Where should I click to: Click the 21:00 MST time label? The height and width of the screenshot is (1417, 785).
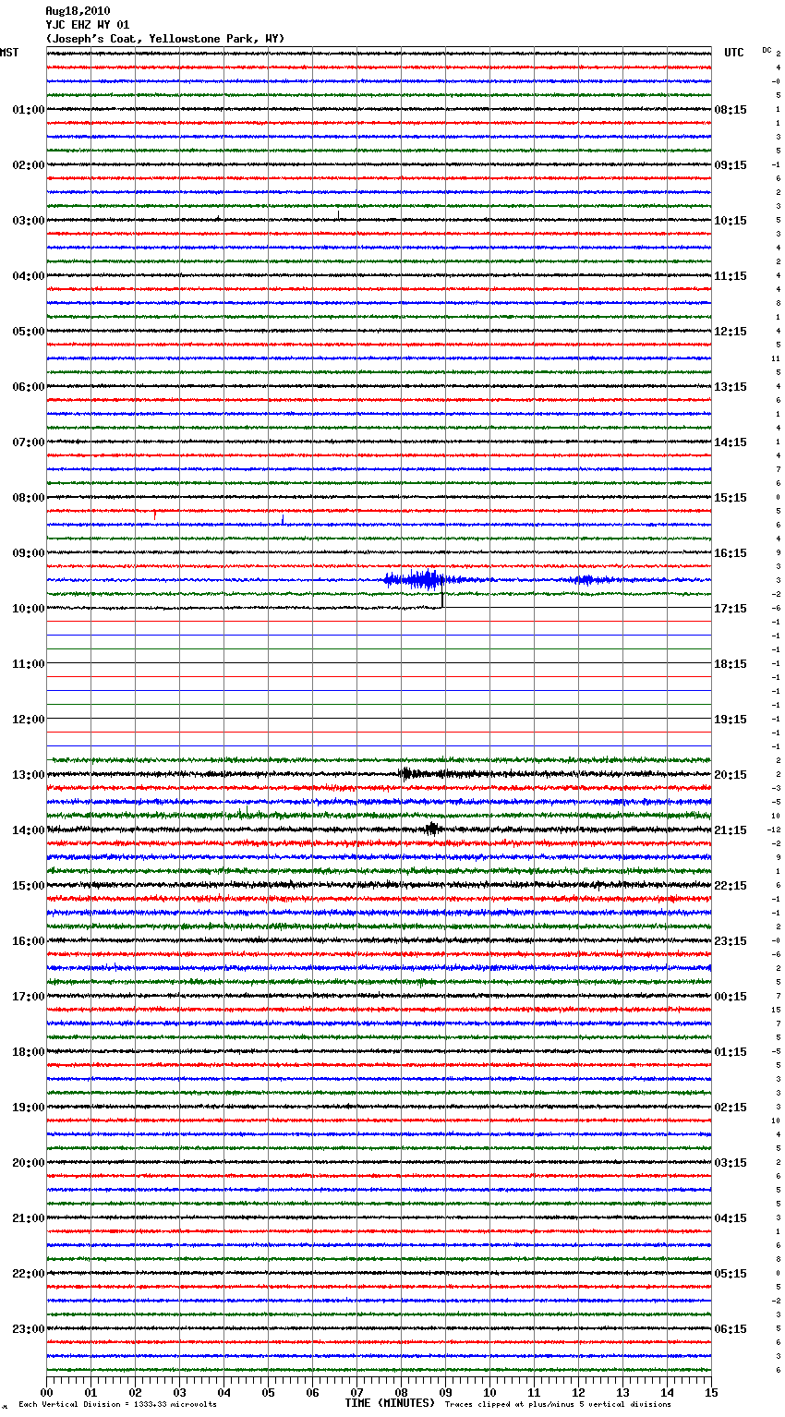tap(29, 1218)
